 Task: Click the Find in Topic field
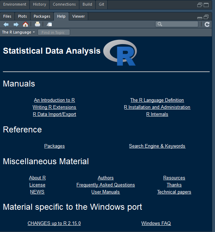click(54, 32)
